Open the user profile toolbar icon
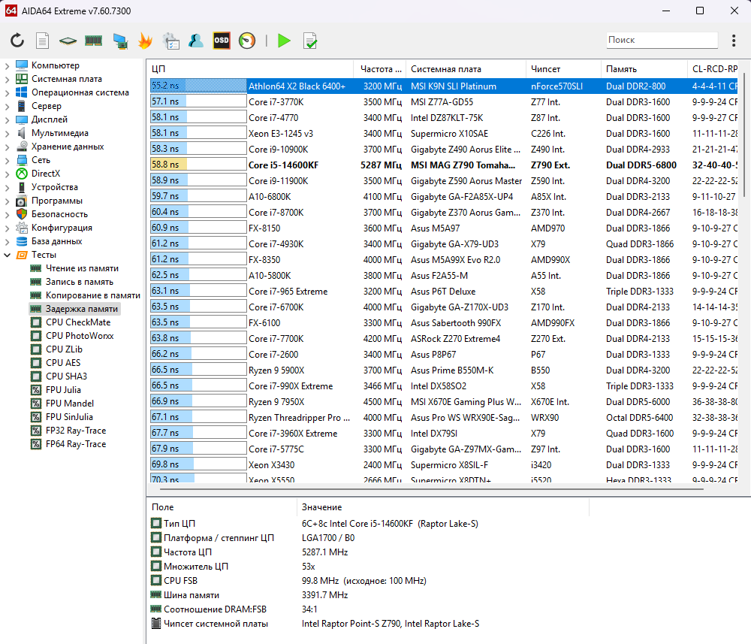Image resolution: width=751 pixels, height=644 pixels. (x=196, y=41)
